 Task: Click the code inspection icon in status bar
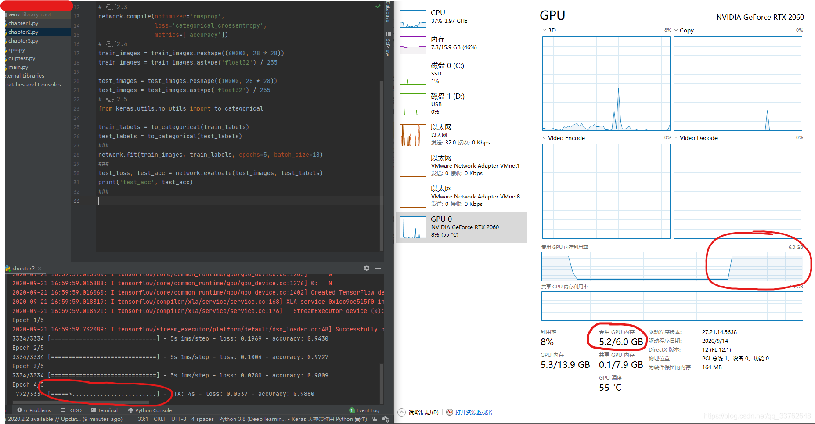pyautogui.click(x=386, y=419)
